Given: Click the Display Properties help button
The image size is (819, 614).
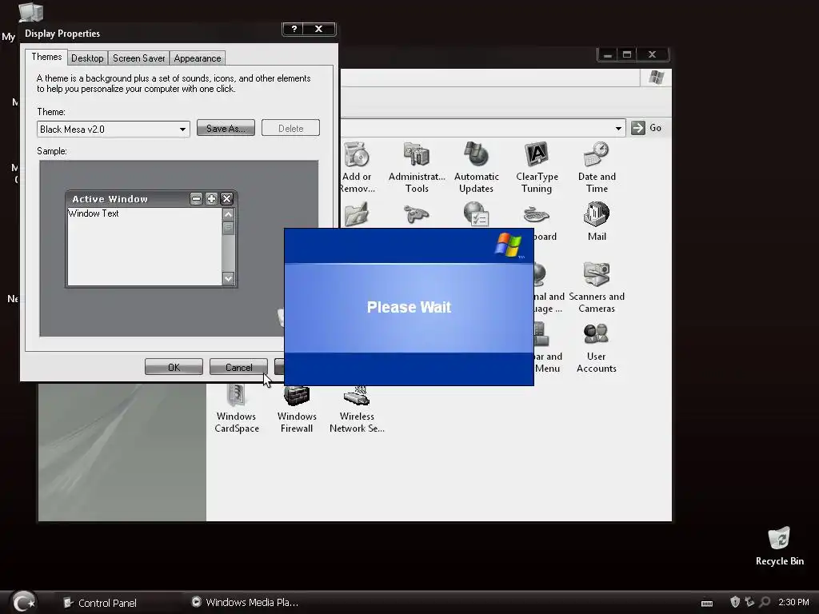Looking at the screenshot, I should tap(294, 30).
